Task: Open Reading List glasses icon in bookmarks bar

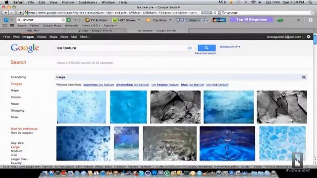Action: click(x=5, y=26)
